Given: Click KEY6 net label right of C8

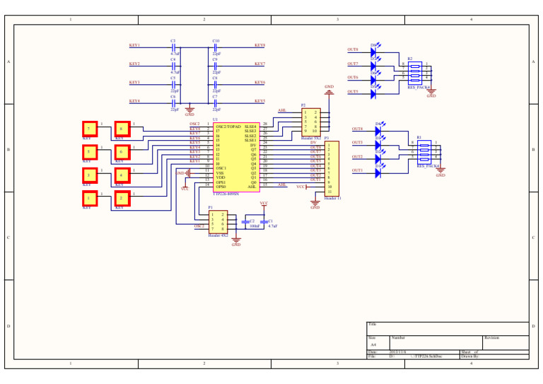Looking at the screenshot, I should [259, 83].
